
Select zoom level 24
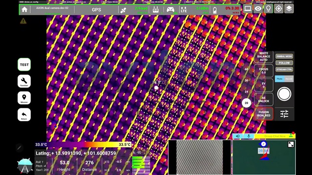(246, 92)
